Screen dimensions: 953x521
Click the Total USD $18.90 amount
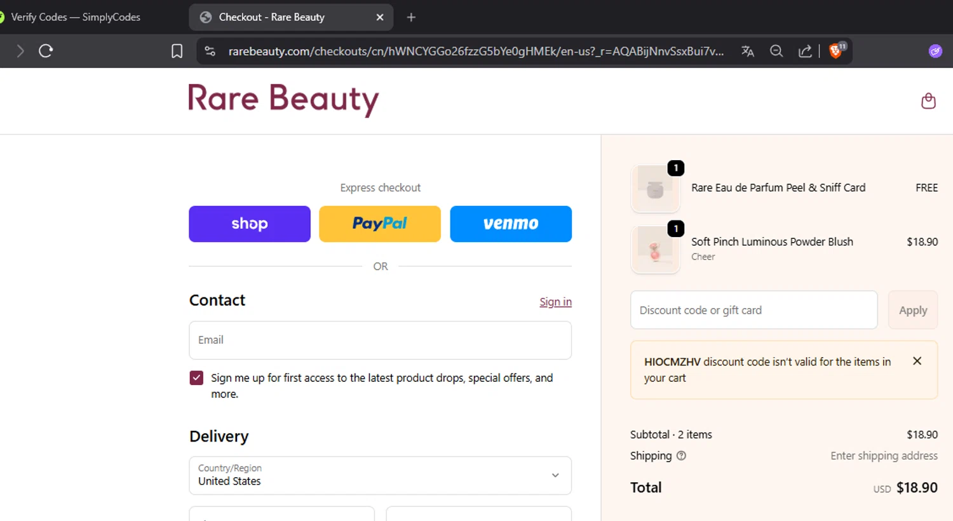[905, 488]
